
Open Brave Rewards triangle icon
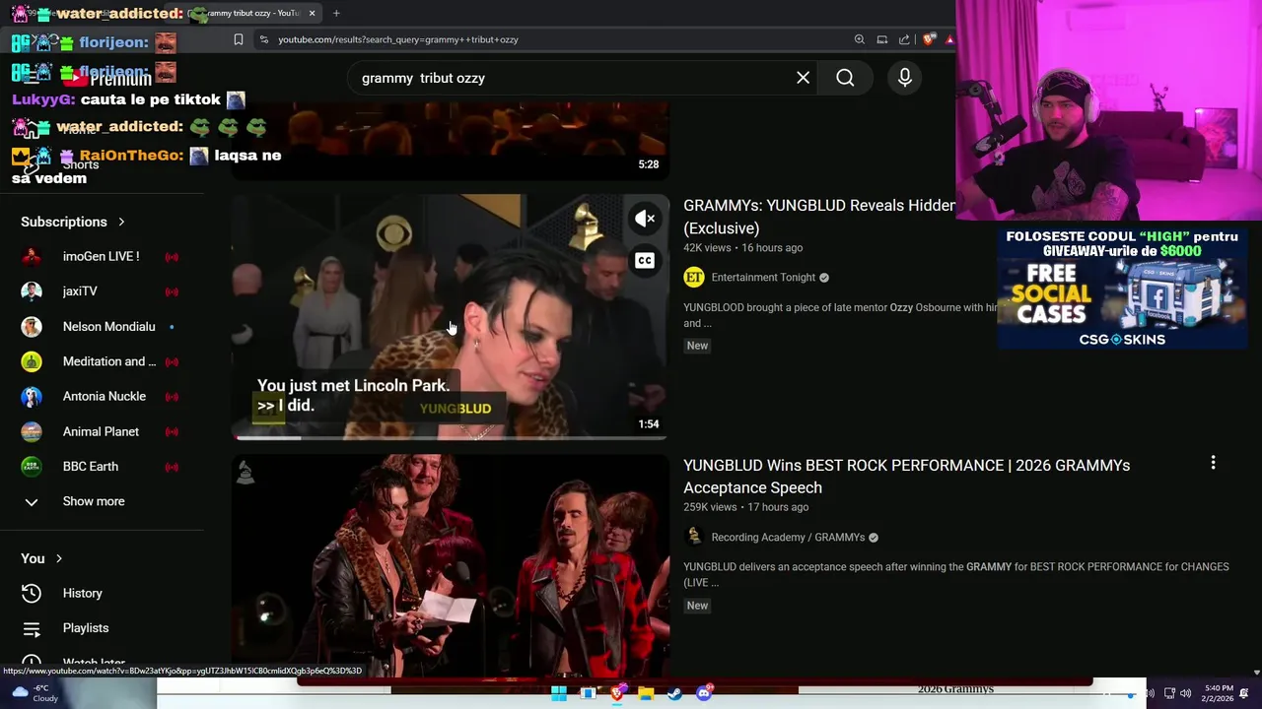(949, 39)
